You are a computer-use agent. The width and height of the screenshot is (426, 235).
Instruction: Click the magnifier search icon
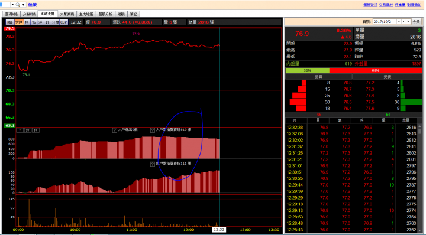point(18,5)
